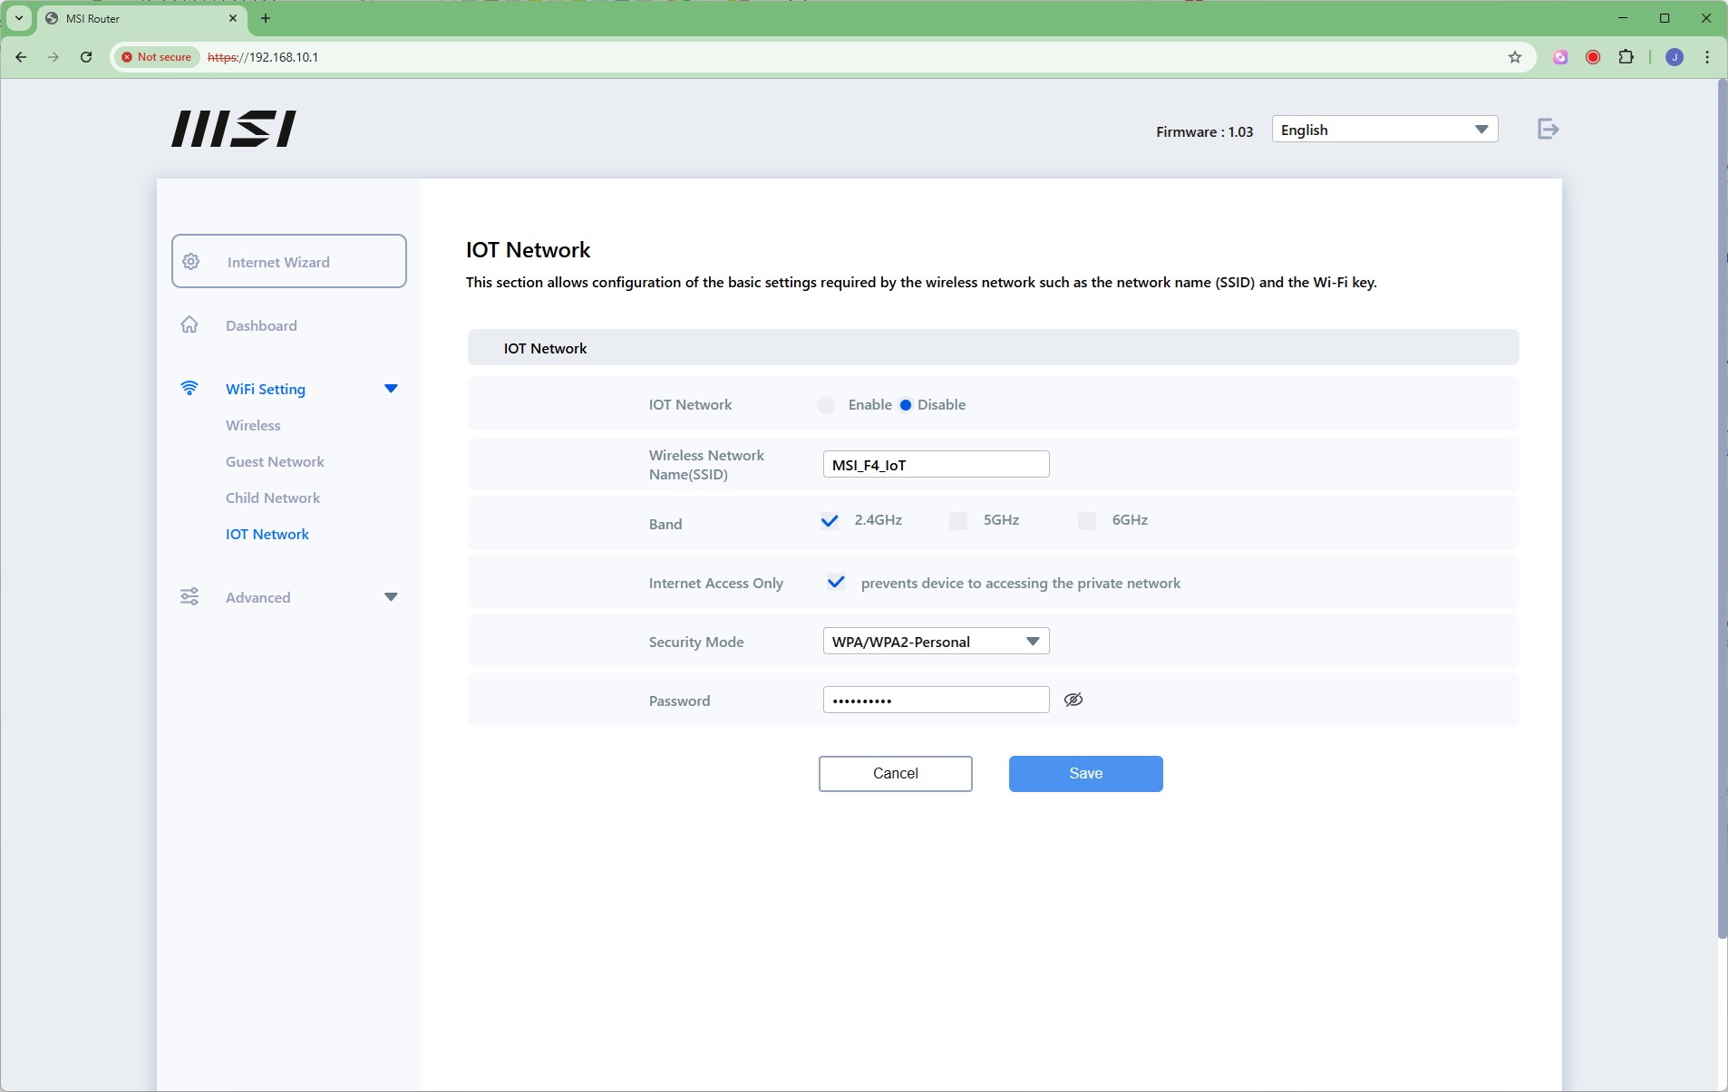Open the Security Mode dropdown
Screen dimensions: 1728x1092
936,642
